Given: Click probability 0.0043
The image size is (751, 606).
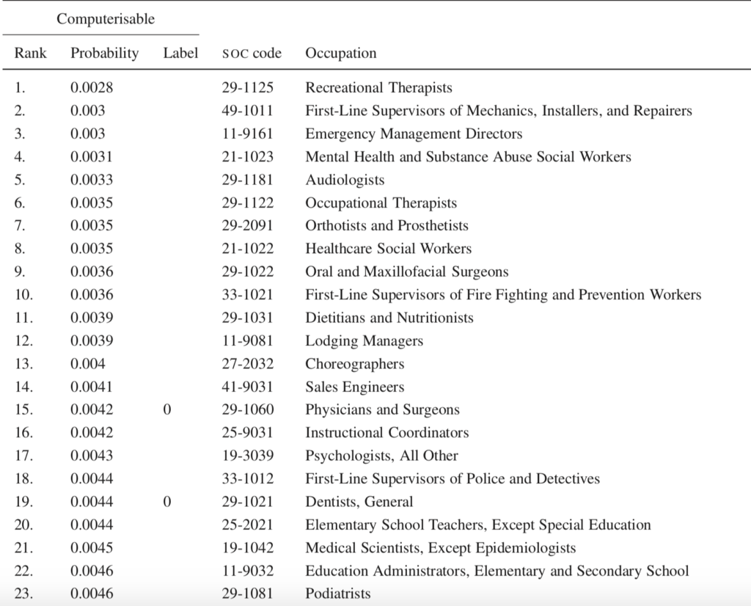Looking at the screenshot, I should click(x=92, y=456).
